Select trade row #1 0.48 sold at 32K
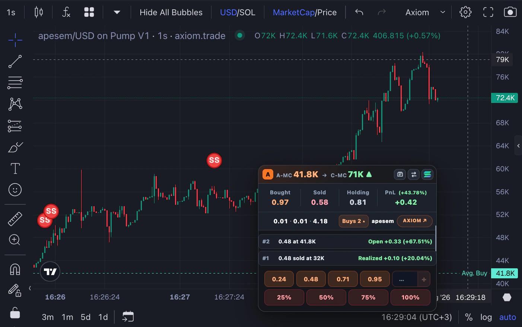The image size is (522, 327). point(346,258)
